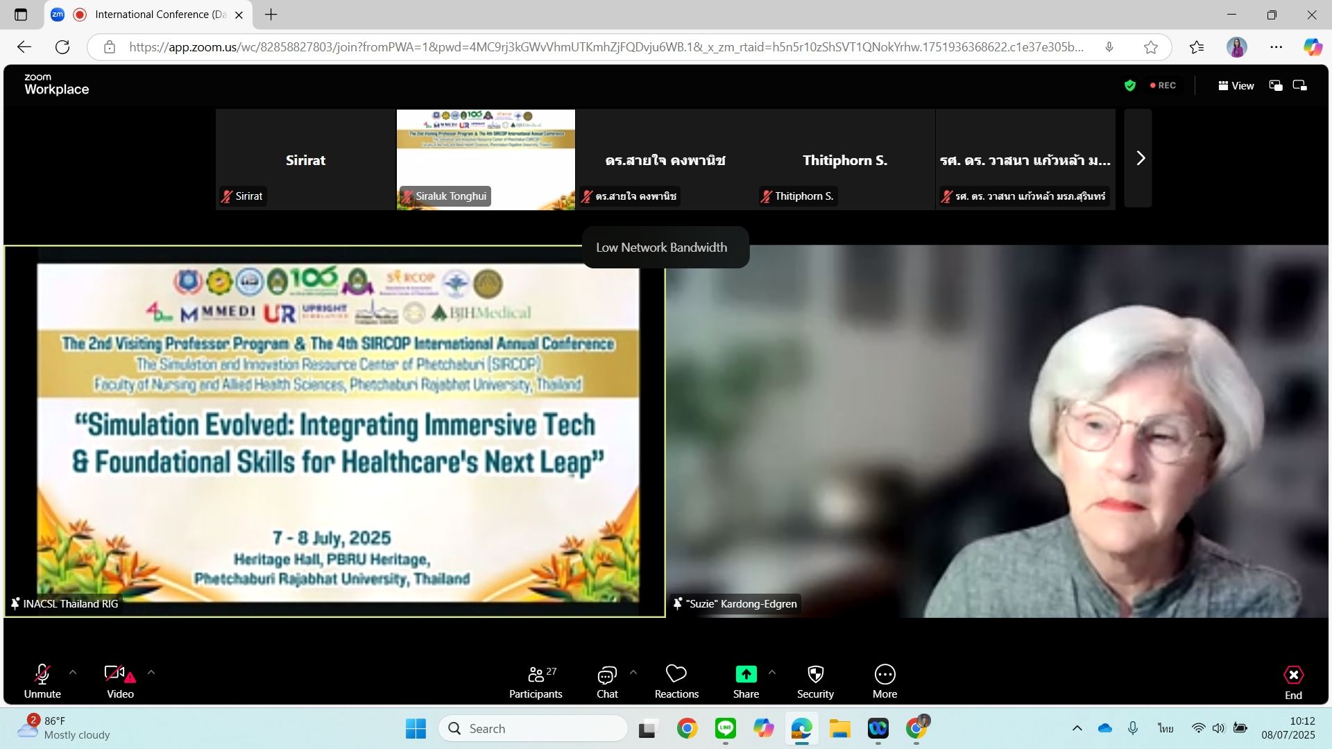1332x749 pixels.
Task: Open the View layout menu
Action: pos(1236,85)
